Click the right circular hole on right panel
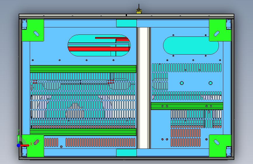The height and width of the screenshot is (164, 253). click(210, 83)
